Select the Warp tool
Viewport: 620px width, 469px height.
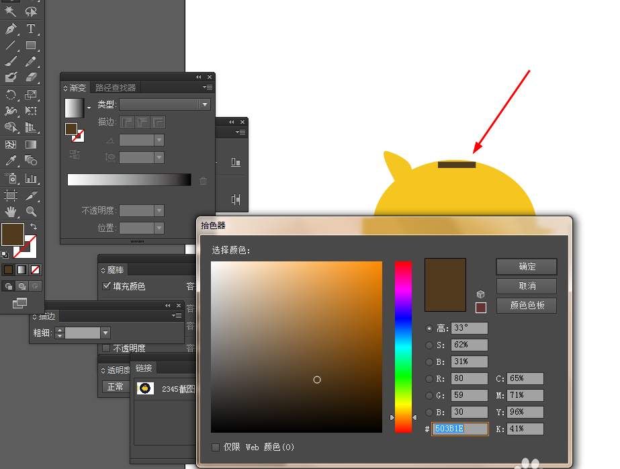[11, 111]
